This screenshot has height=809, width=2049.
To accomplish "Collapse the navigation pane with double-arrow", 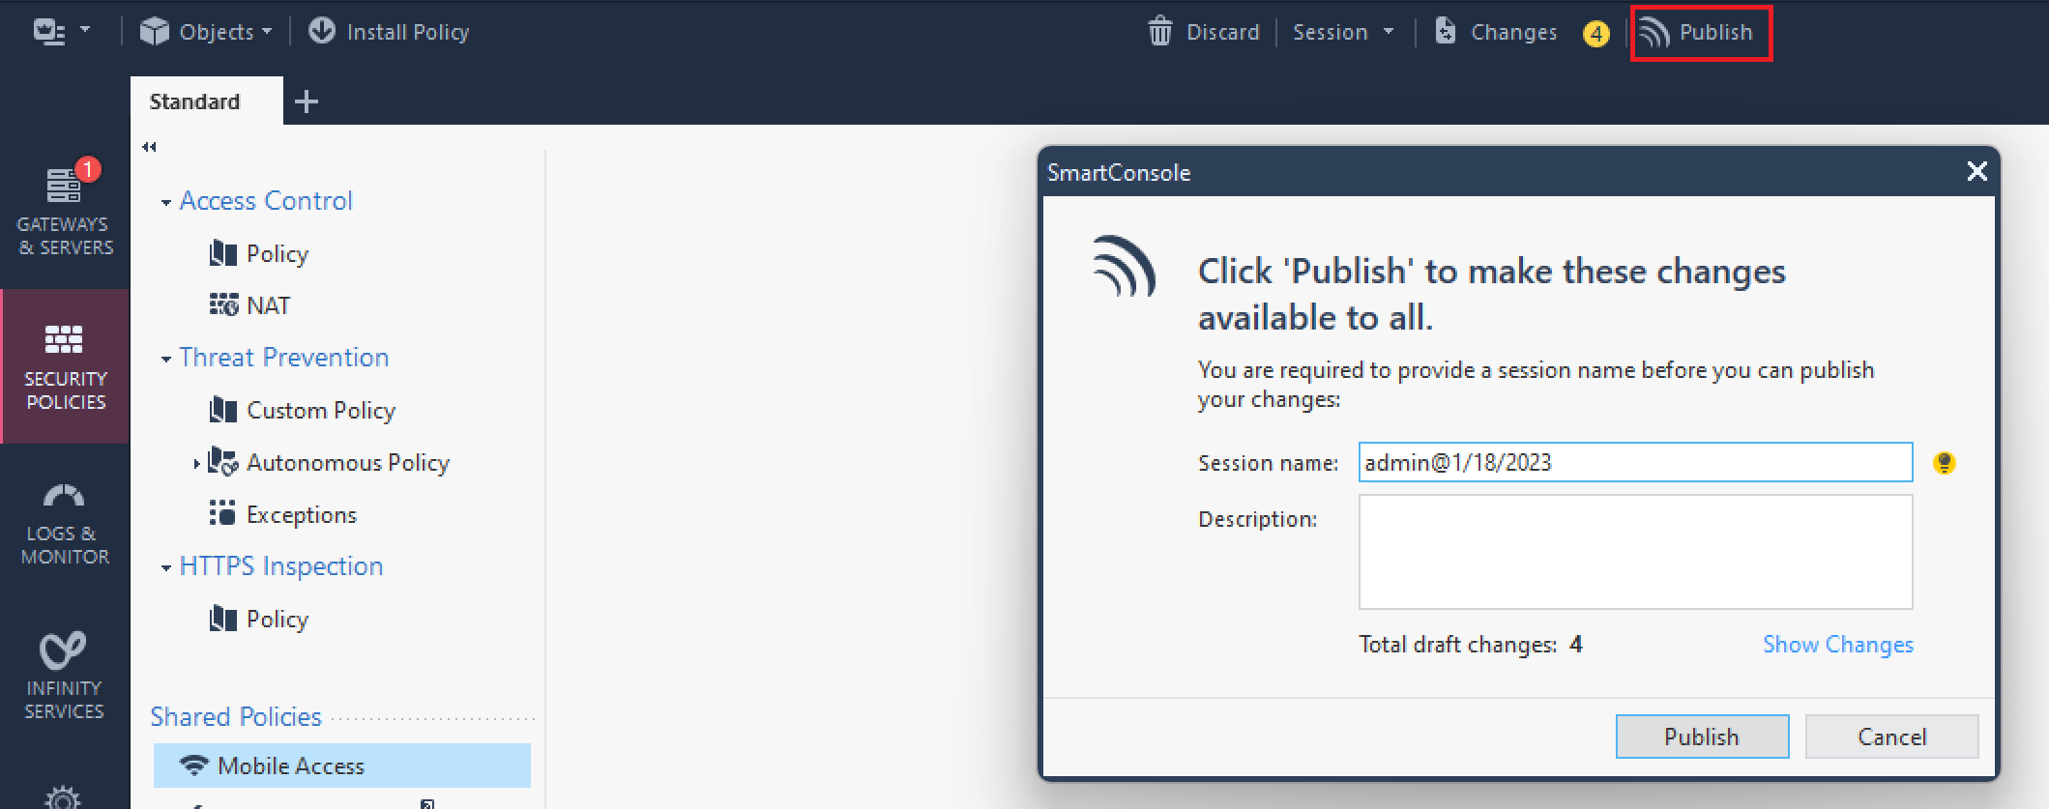I will [x=149, y=147].
